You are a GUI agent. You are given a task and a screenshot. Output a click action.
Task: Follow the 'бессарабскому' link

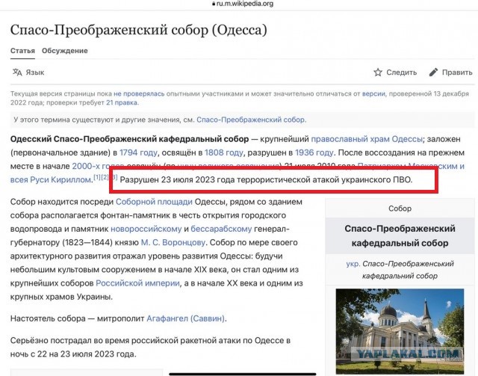coord(221,229)
